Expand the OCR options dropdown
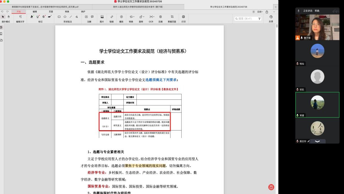This screenshot has height=194, width=344. click(x=151, y=17)
